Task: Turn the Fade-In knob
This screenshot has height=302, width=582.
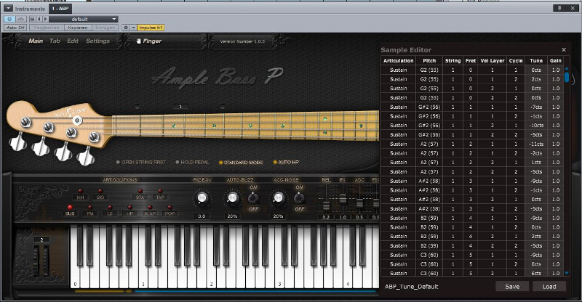Action: tap(202, 198)
